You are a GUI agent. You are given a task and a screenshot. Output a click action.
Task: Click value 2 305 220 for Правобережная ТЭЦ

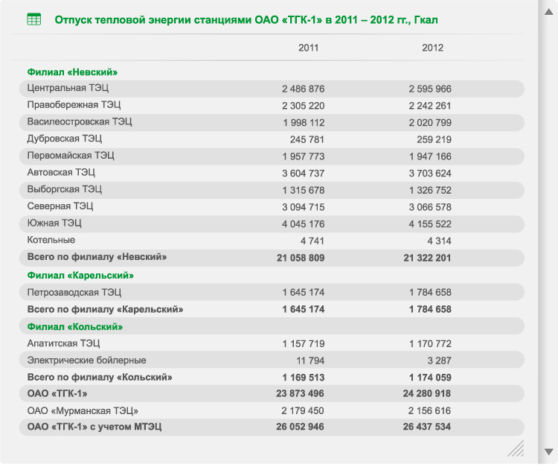click(304, 106)
